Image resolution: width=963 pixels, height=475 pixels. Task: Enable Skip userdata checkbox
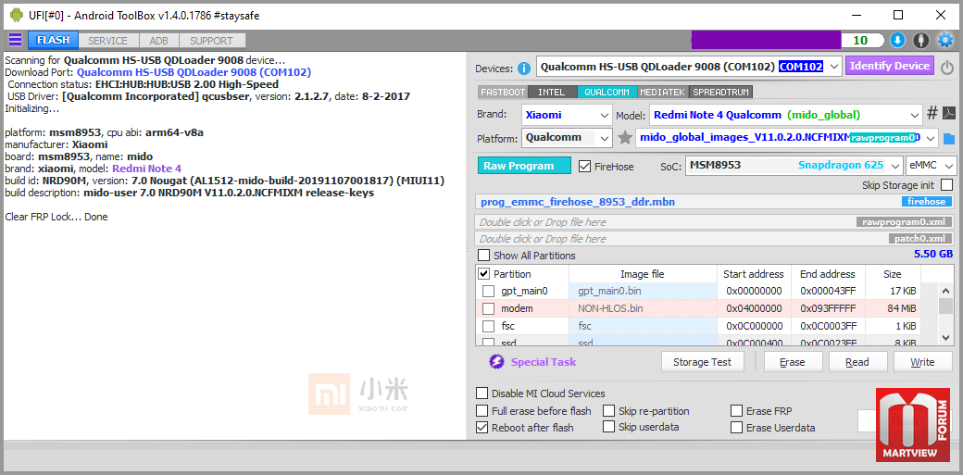tap(608, 427)
